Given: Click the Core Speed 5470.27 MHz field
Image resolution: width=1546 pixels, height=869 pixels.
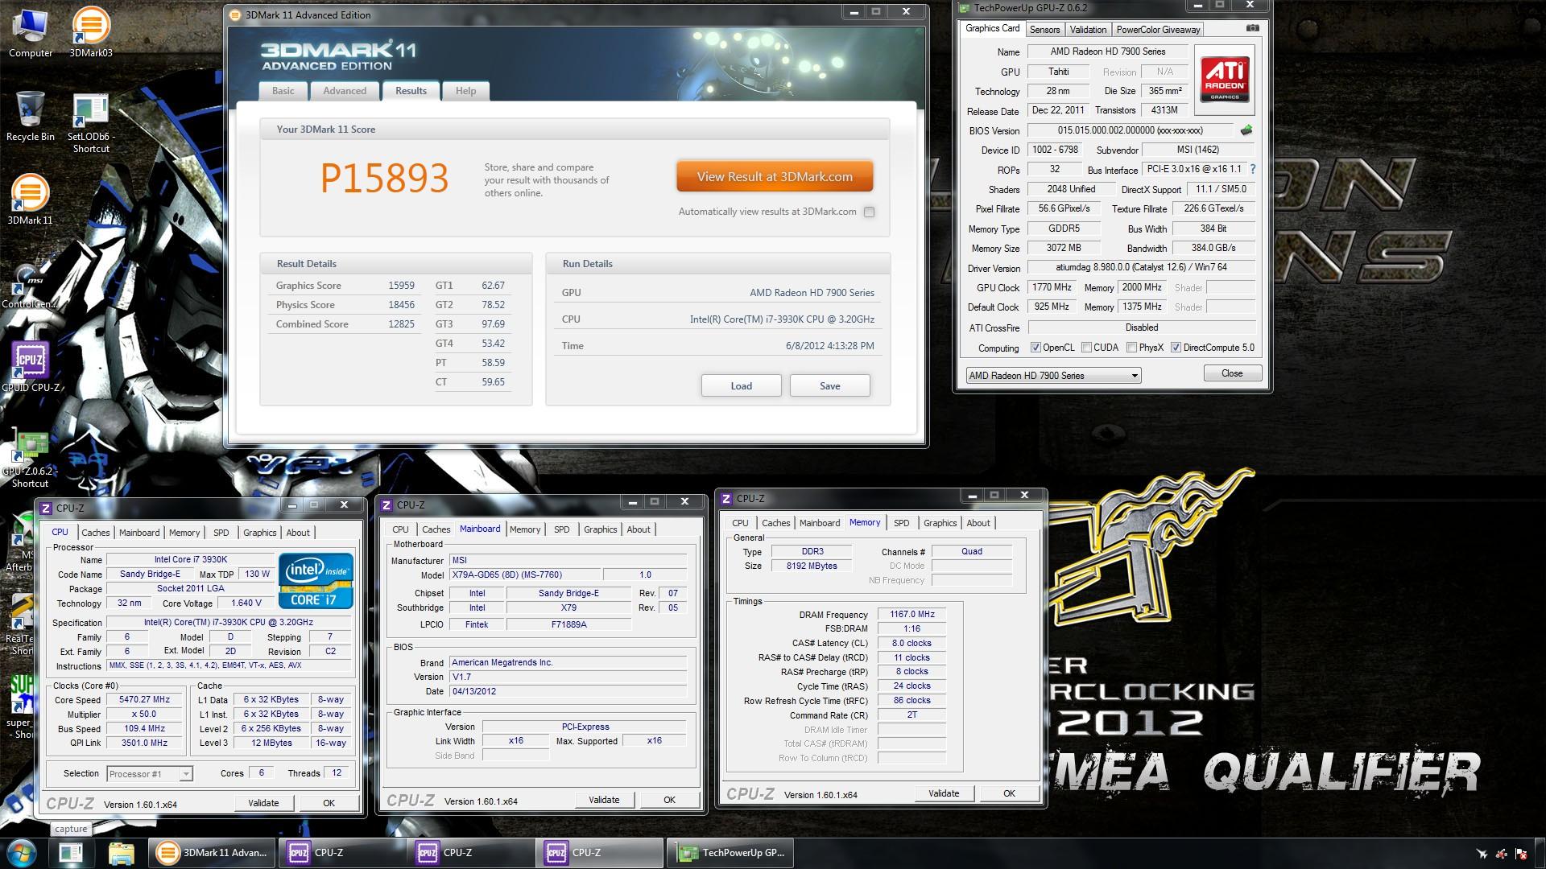Looking at the screenshot, I should 144,700.
